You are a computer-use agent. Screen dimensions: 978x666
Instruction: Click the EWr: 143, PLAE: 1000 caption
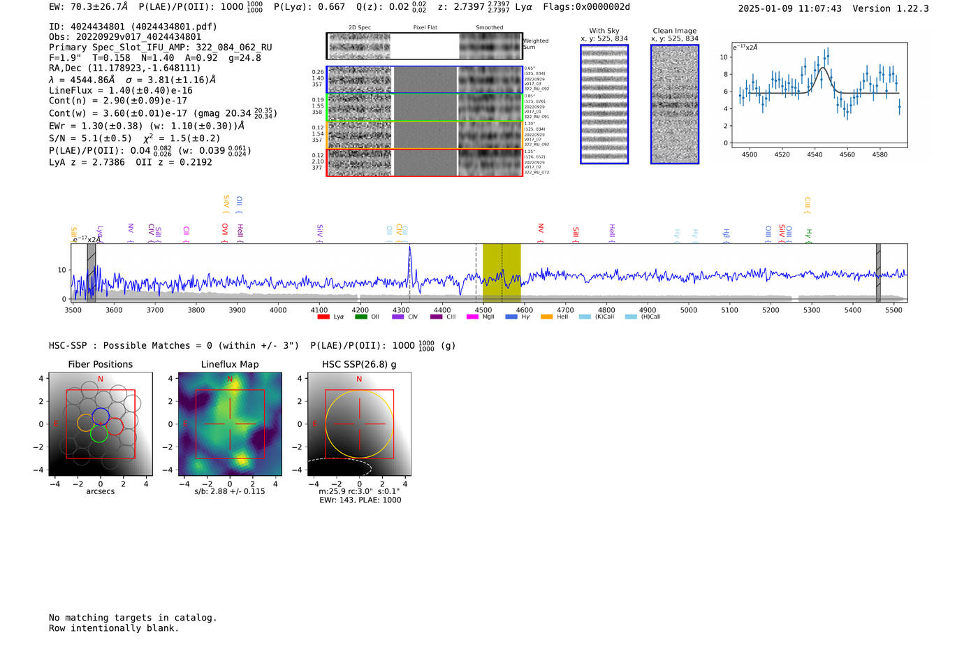coord(360,500)
